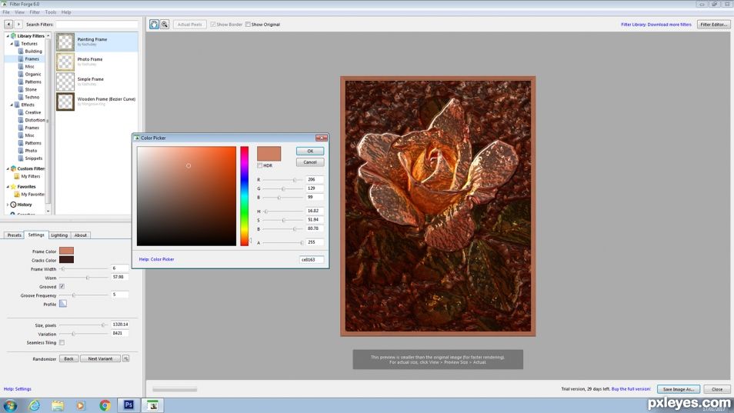The image size is (734, 413).
Task: Select the Painting Frame filter thumbnail
Action: [x=65, y=42]
